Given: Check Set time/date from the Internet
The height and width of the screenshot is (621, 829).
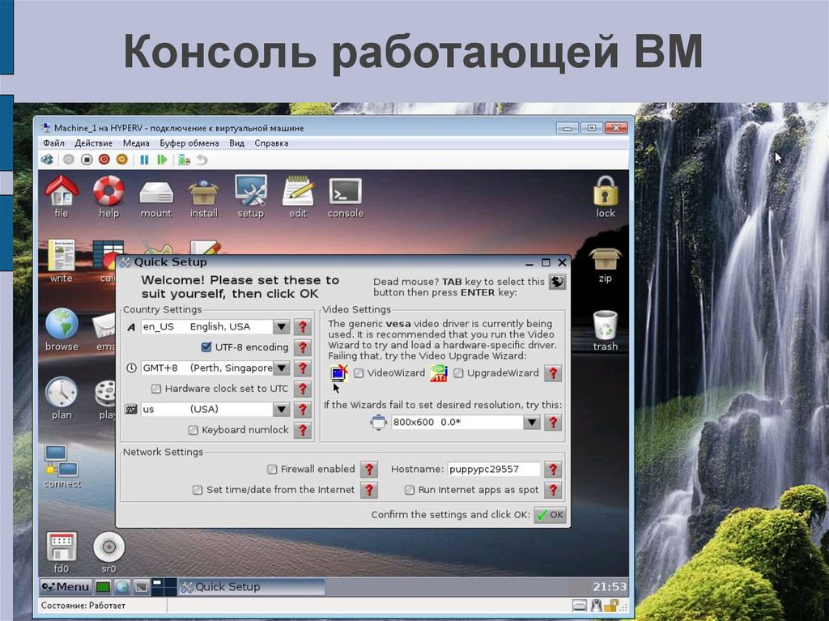Looking at the screenshot, I should pyautogui.click(x=198, y=490).
